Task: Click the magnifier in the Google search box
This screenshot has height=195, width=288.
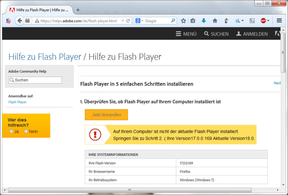Action: coord(173,21)
